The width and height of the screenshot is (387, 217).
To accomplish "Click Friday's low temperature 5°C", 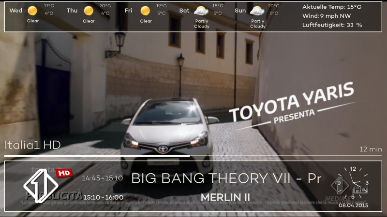I will pyautogui.click(x=162, y=14).
